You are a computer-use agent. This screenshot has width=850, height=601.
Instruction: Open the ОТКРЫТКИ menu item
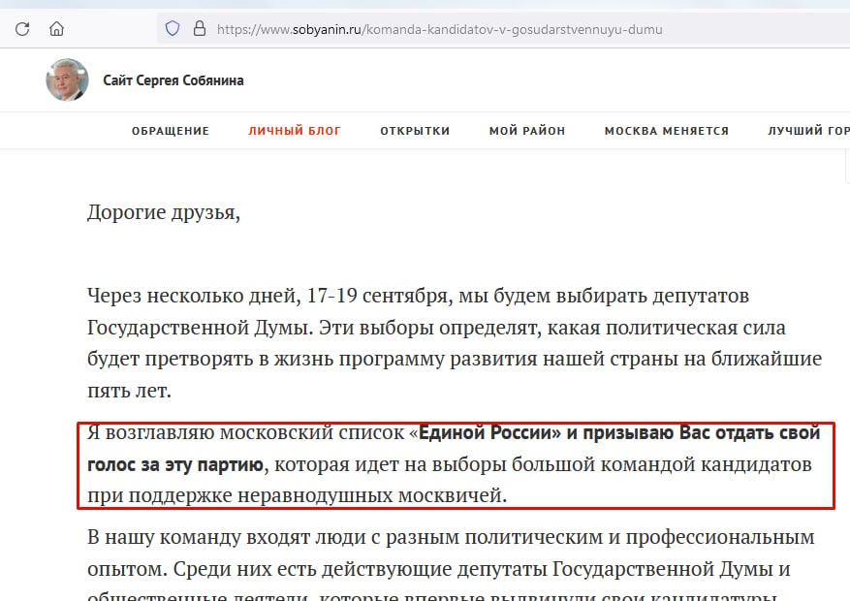point(415,131)
